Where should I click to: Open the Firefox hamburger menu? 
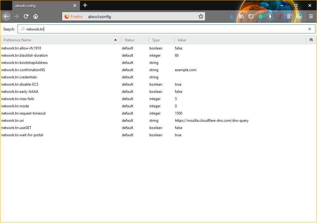pos(311,17)
